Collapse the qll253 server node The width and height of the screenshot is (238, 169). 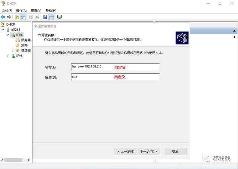(3, 30)
